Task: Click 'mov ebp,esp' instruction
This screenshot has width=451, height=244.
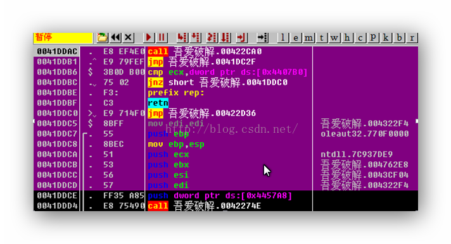Action: [x=176, y=144]
